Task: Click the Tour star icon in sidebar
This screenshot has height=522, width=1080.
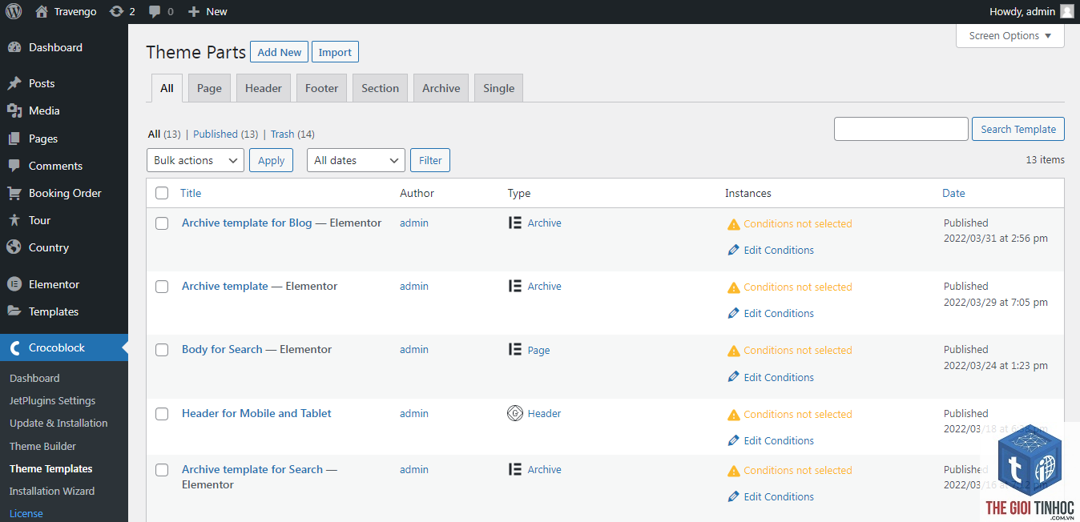Action: [x=14, y=220]
